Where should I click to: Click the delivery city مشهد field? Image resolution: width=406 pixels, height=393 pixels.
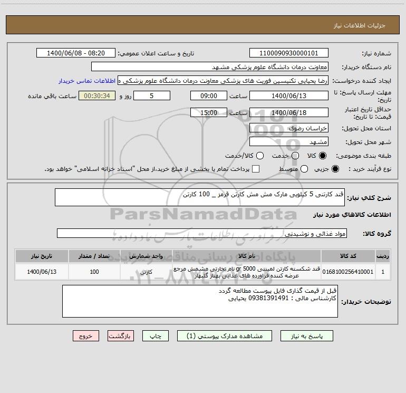tap(289, 142)
